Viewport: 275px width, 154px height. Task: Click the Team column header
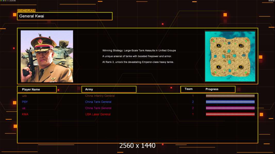(189, 89)
